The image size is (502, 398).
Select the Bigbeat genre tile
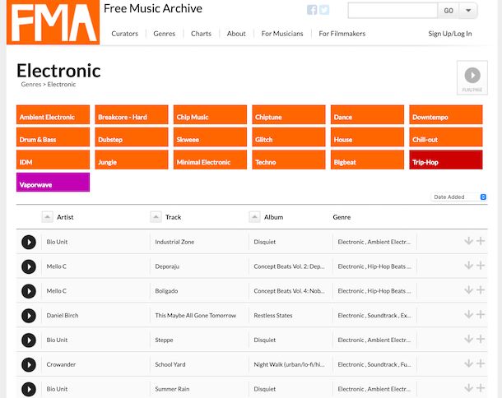[x=367, y=160]
